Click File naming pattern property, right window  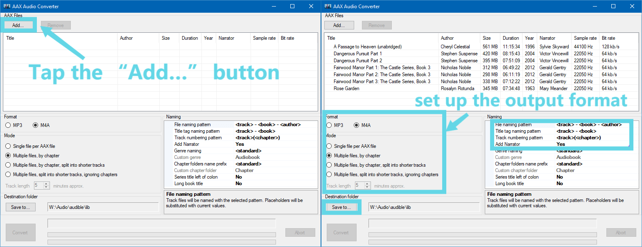(x=561, y=125)
